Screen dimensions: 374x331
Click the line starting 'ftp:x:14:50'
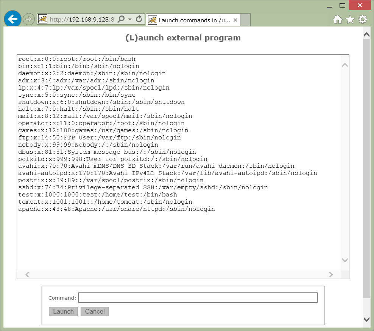coord(100,138)
